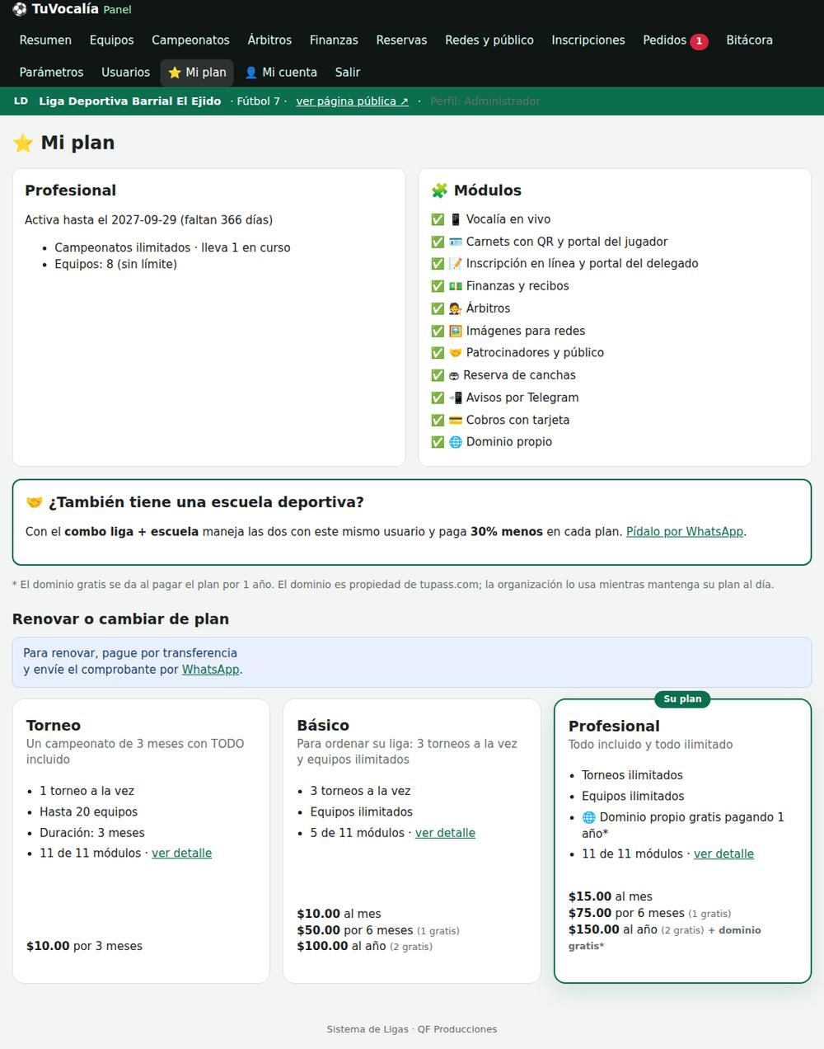The height and width of the screenshot is (1049, 824).
Task: Open Redes y público menu item
Action: 489,40
